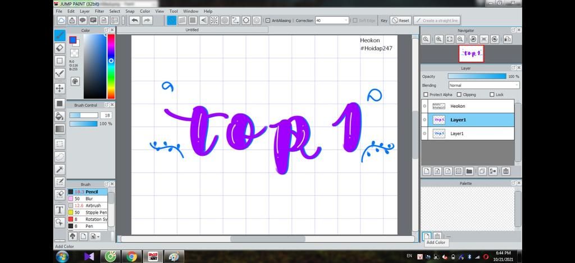575x263 pixels.
Task: Click the brush size value field
Action: [x=106, y=116]
